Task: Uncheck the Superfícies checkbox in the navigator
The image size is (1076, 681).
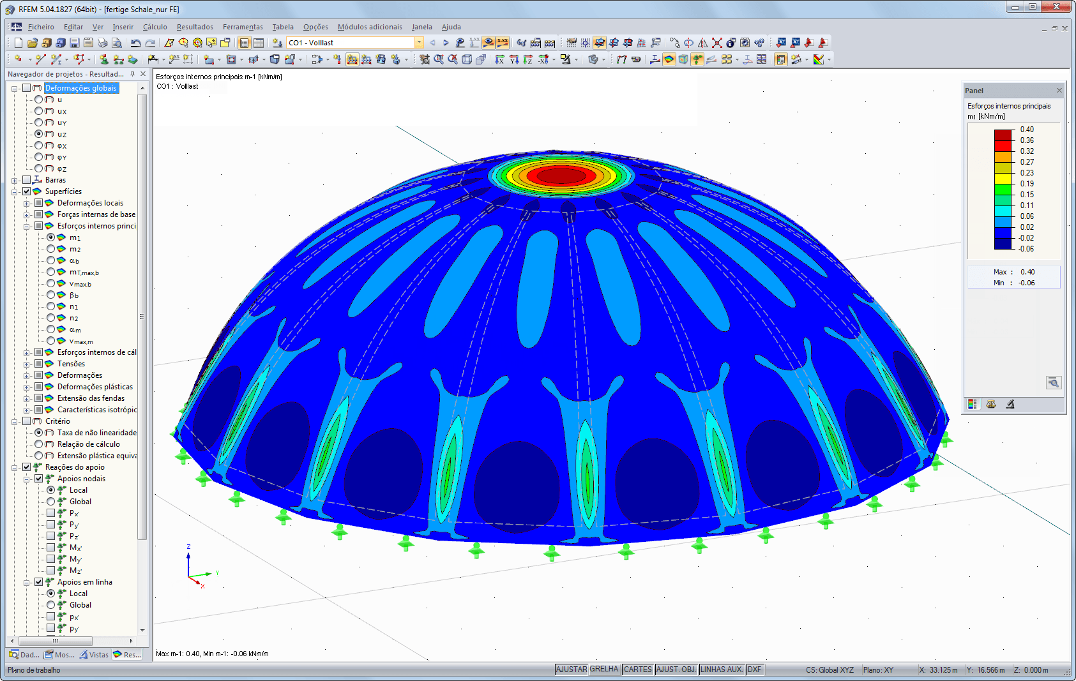Action: pyautogui.click(x=26, y=191)
